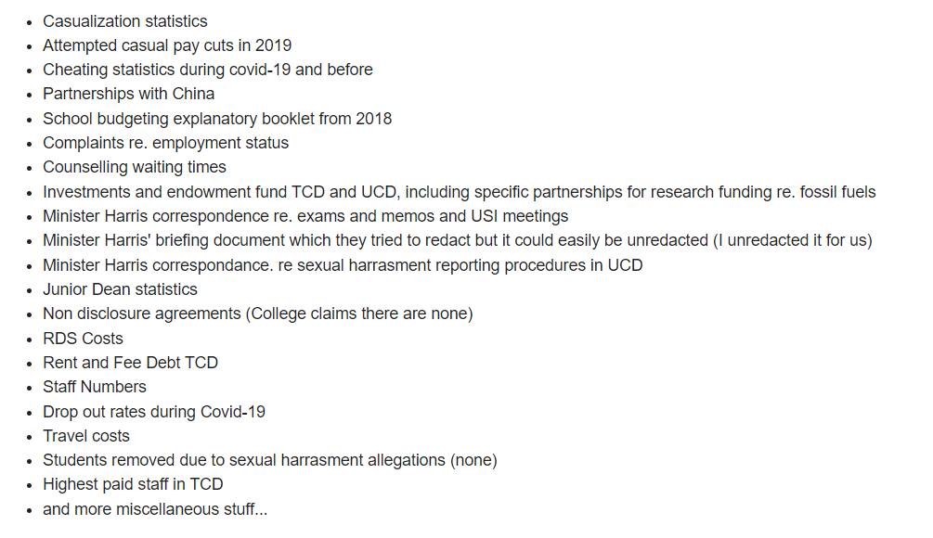Select the "Staff Numbers" line

(x=94, y=387)
